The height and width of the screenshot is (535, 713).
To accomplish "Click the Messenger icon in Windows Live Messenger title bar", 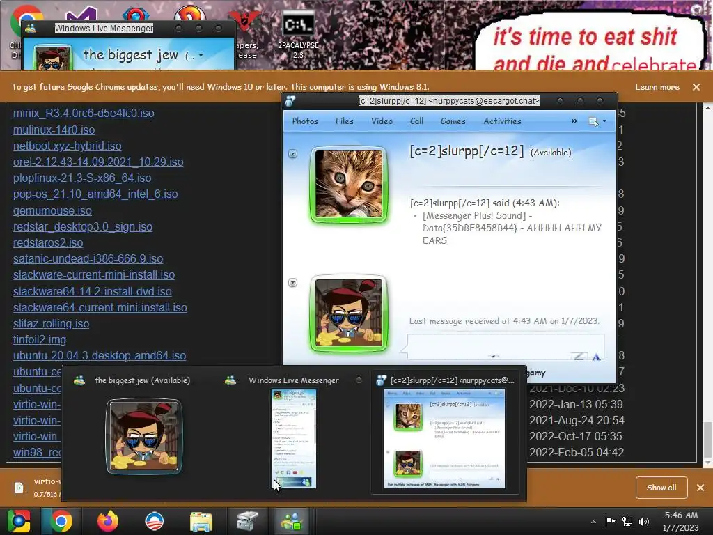I will pos(31,28).
